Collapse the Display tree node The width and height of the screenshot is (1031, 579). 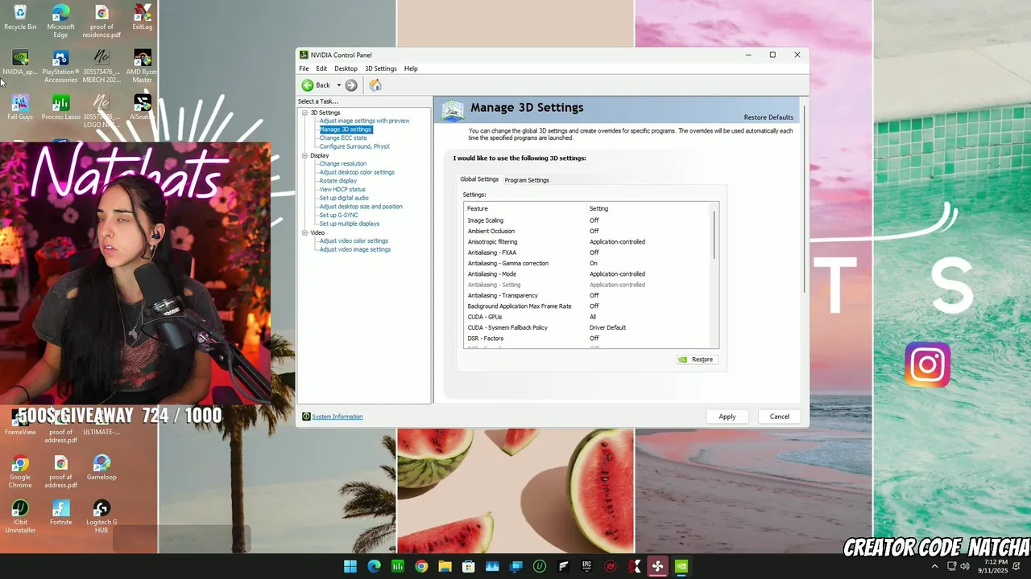pos(305,155)
